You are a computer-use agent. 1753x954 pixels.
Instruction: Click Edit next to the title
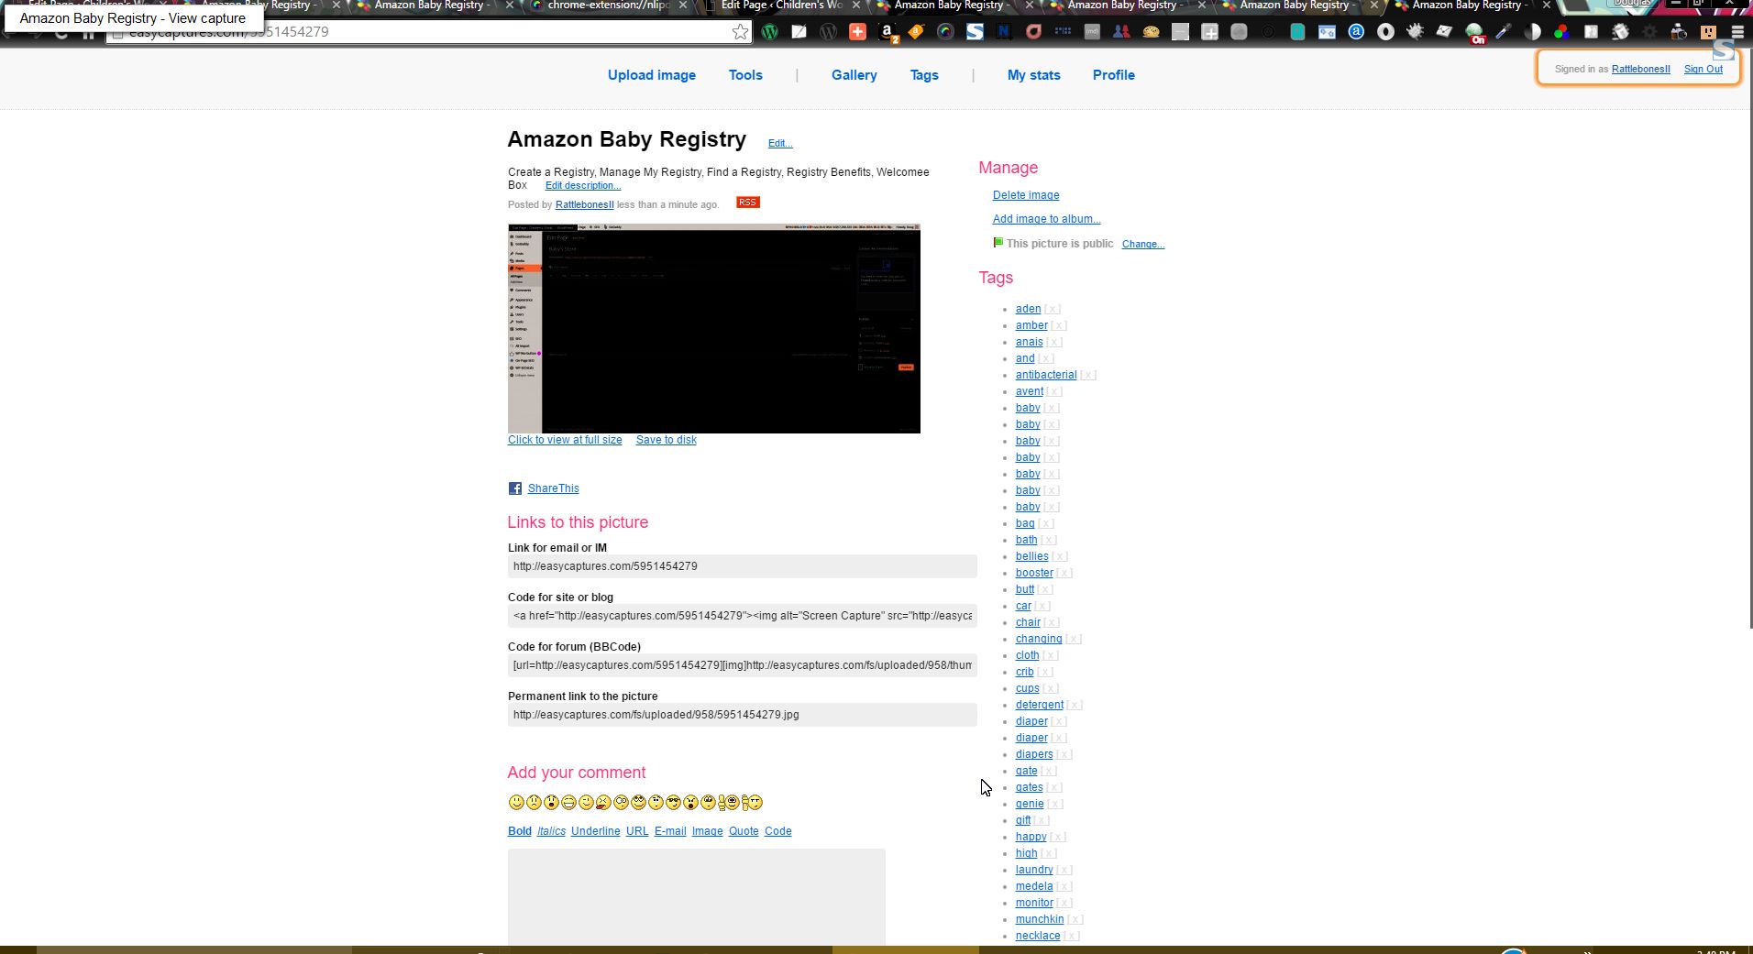[x=780, y=143]
